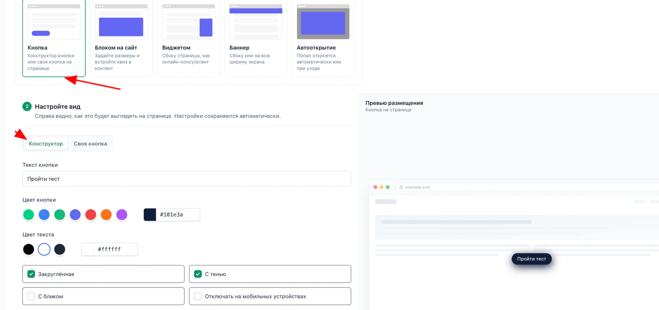Select the white text color swatch
Screen dimensions: 659x310
pyautogui.click(x=44, y=249)
